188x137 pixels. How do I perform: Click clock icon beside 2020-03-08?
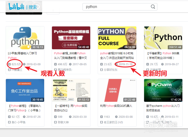116,117
